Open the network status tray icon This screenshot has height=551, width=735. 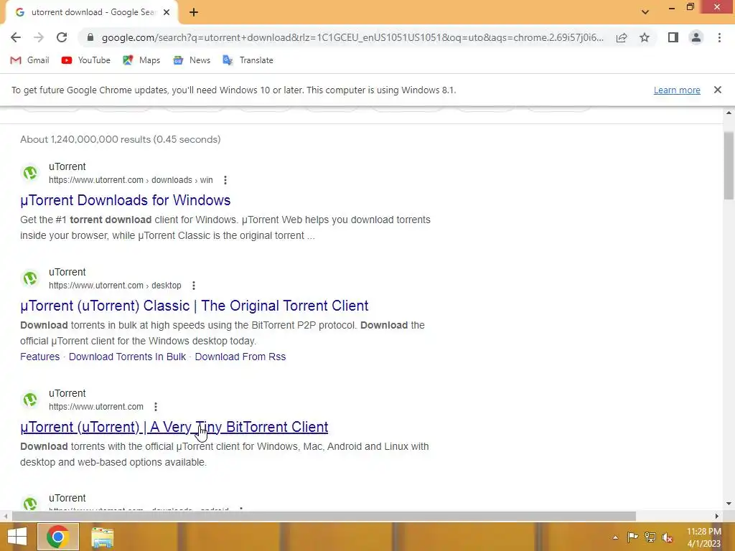pos(650,537)
